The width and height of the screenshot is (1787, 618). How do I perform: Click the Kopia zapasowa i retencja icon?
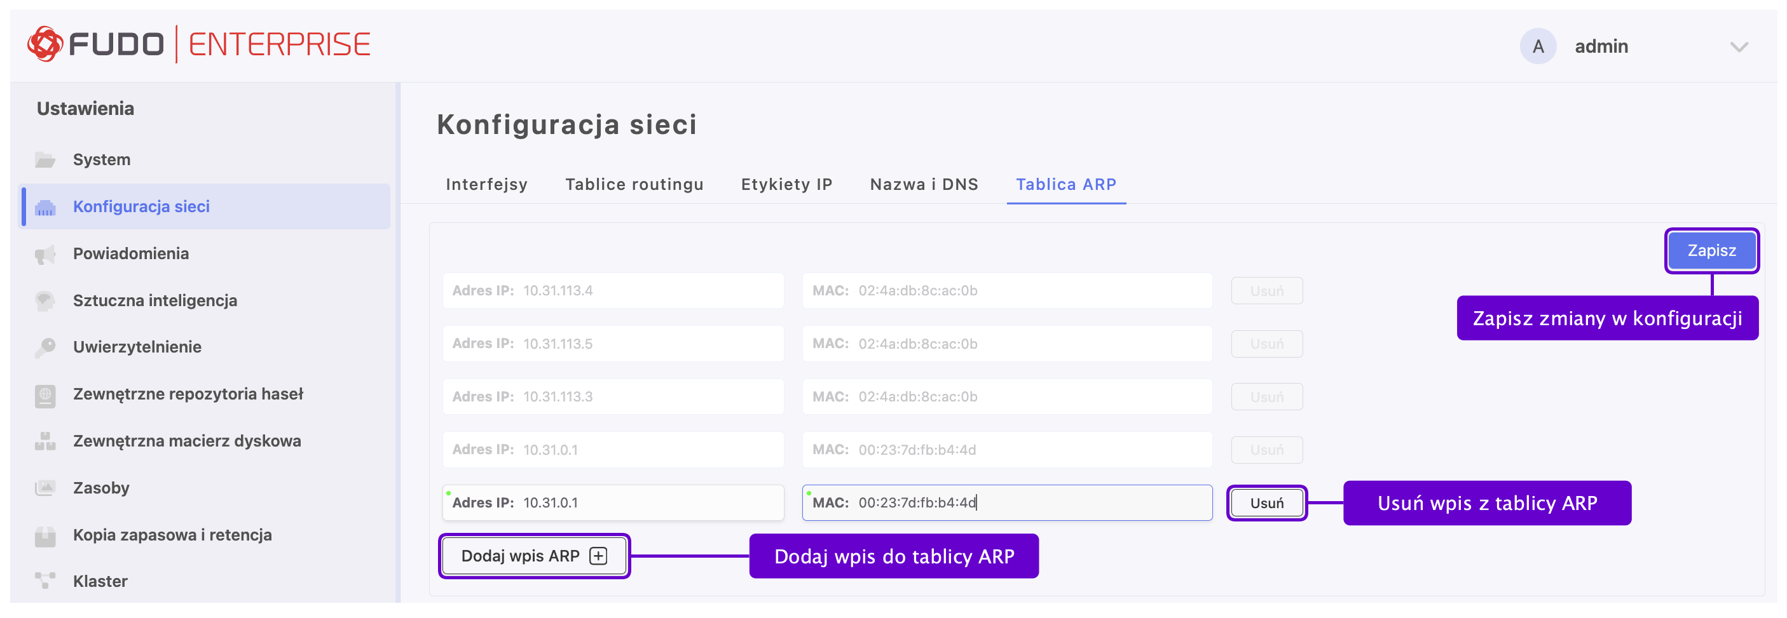(45, 535)
